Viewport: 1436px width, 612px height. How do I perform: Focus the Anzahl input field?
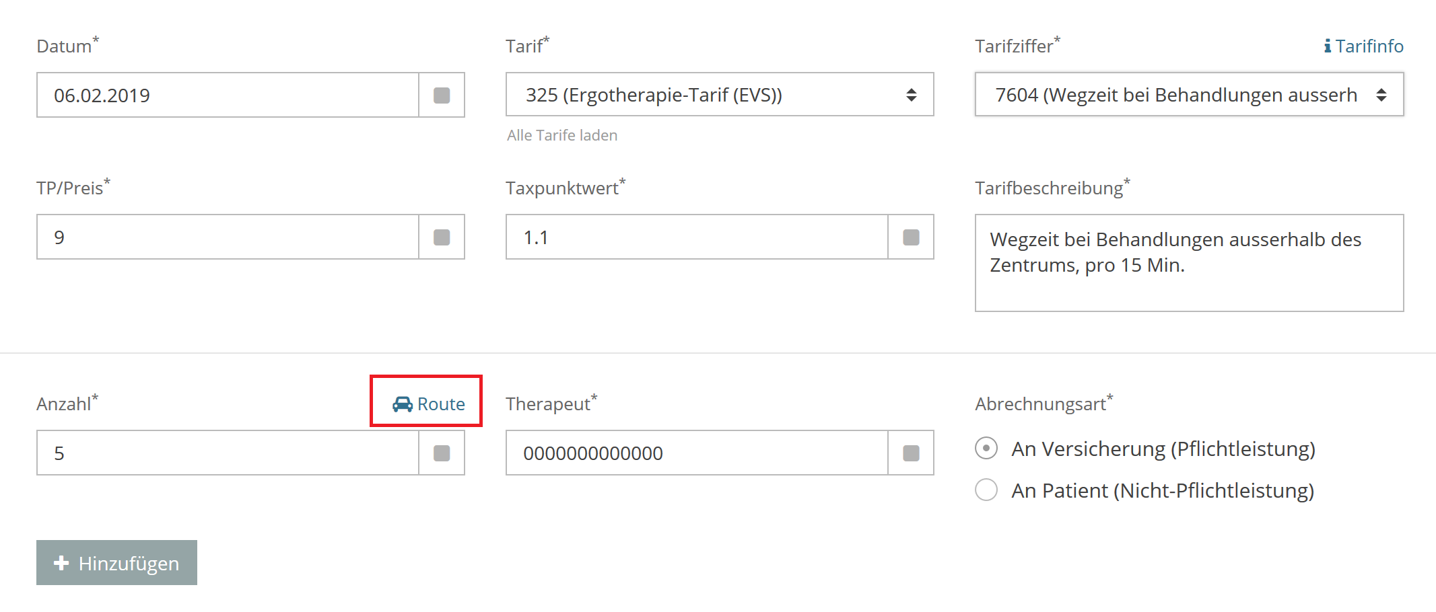pos(228,453)
